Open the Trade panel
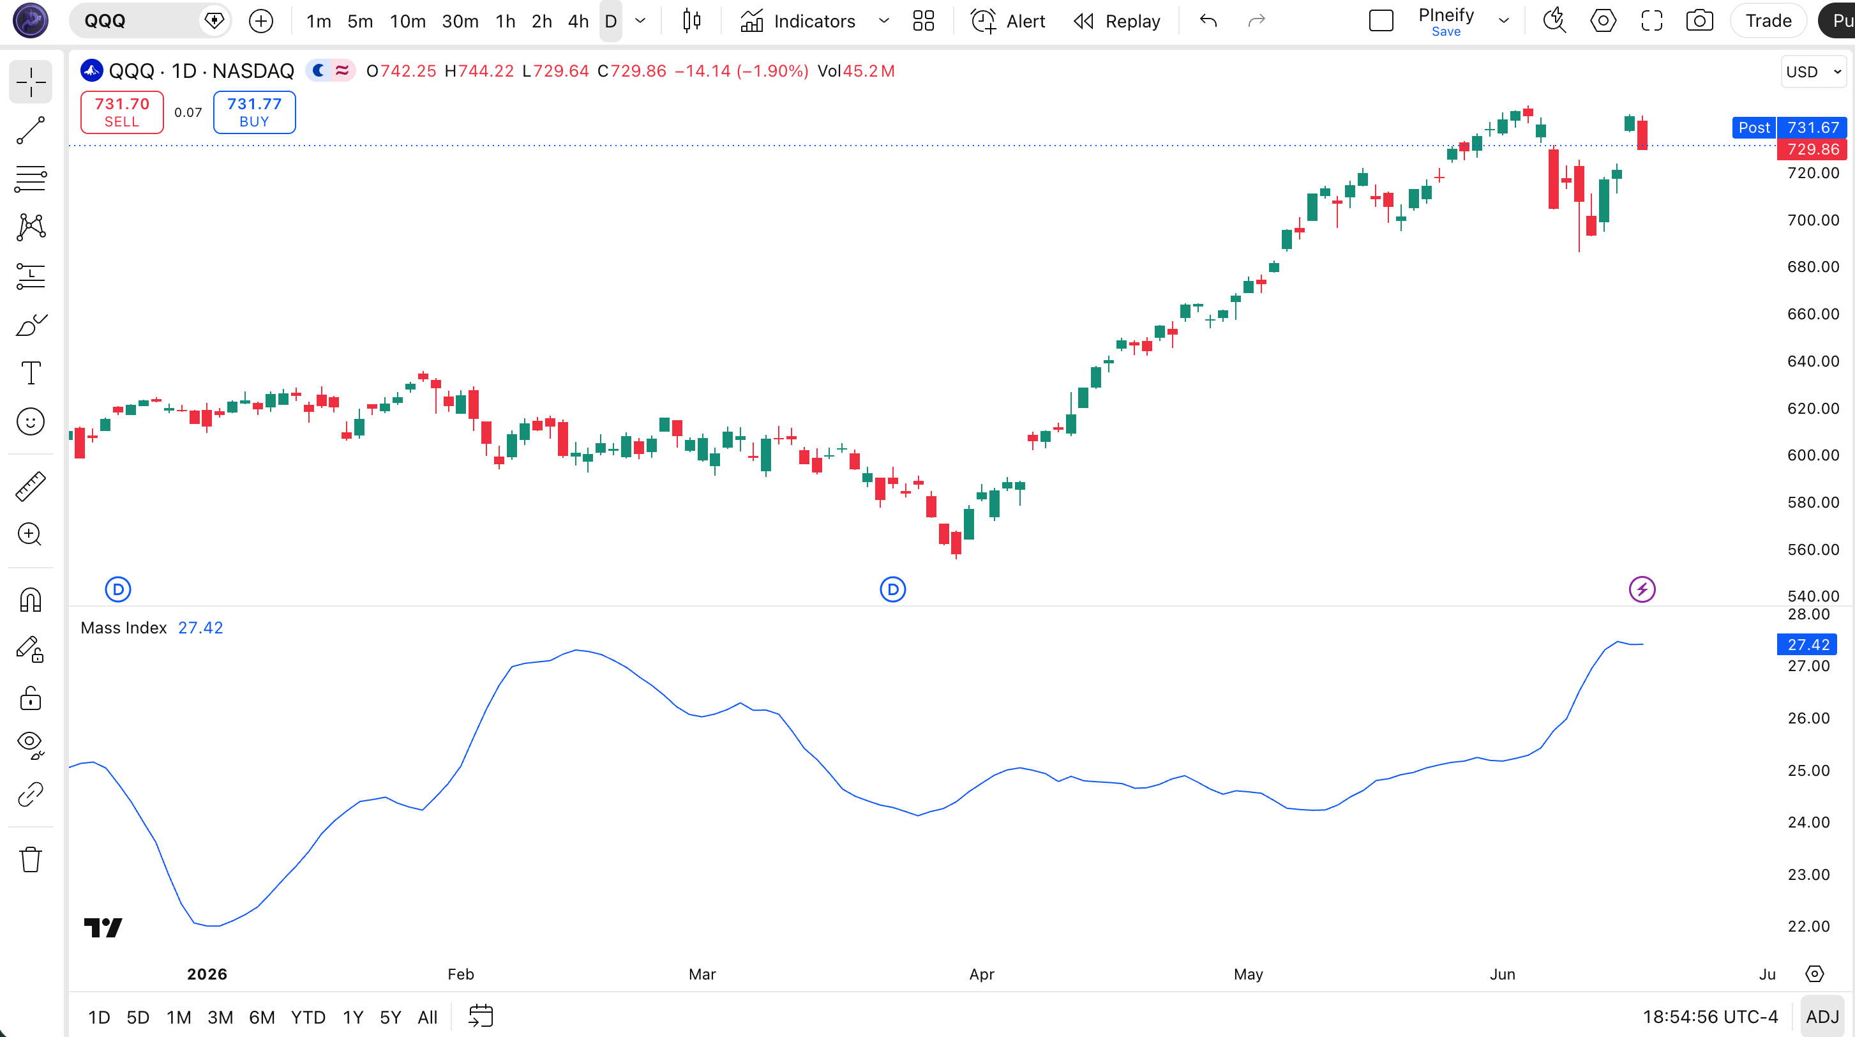This screenshot has height=1037, width=1855. pos(1769,21)
